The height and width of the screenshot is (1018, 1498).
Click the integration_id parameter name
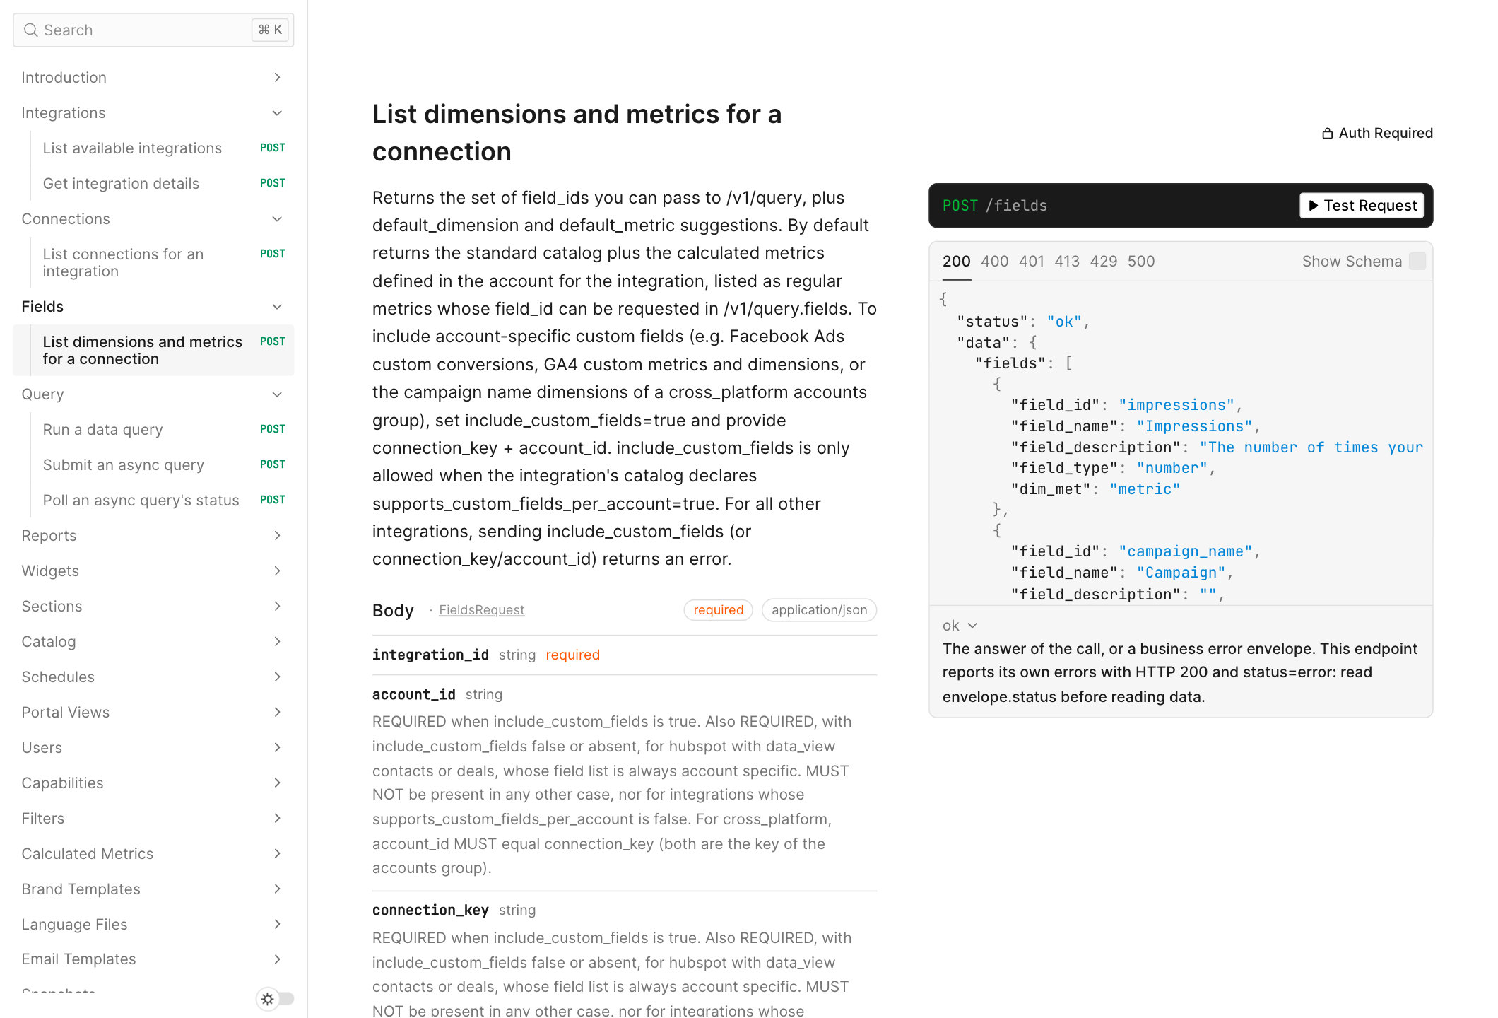430,655
